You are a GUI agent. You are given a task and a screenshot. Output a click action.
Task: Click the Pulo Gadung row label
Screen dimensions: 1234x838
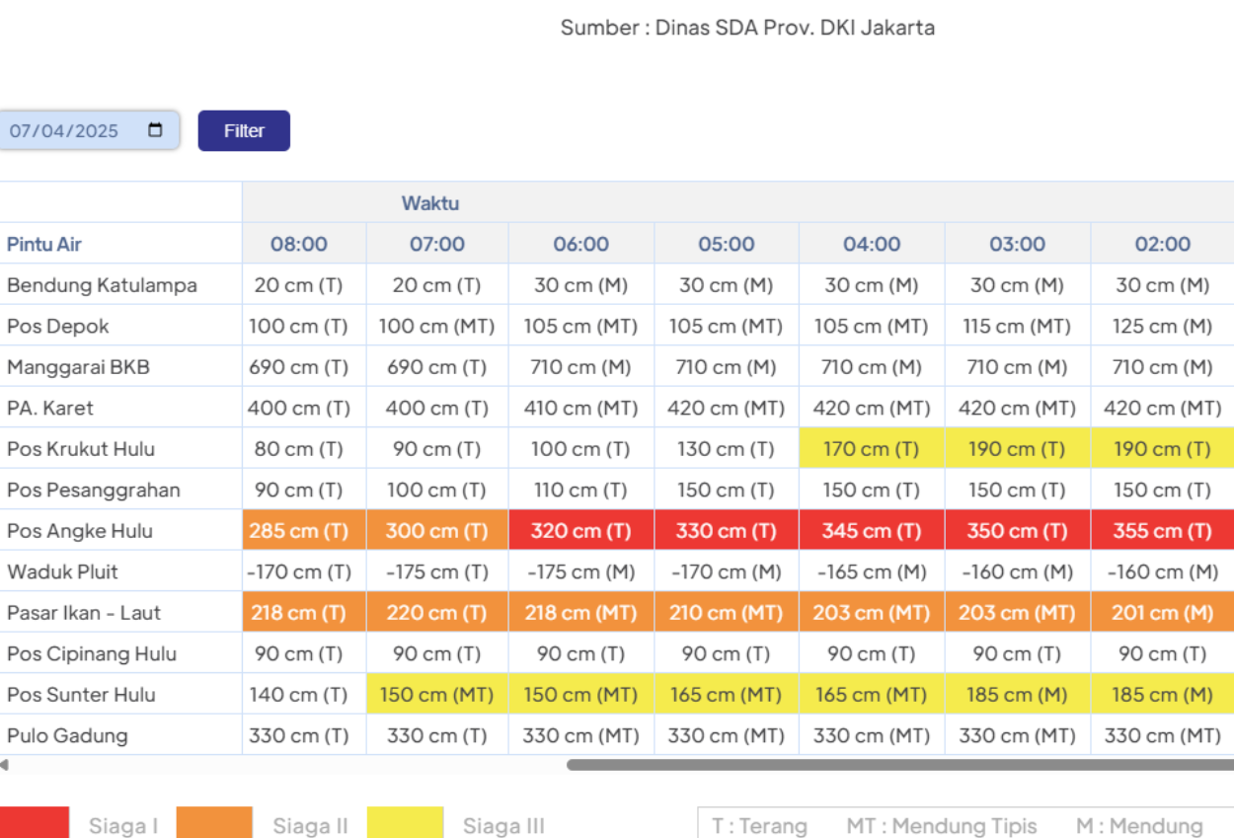[67, 735]
